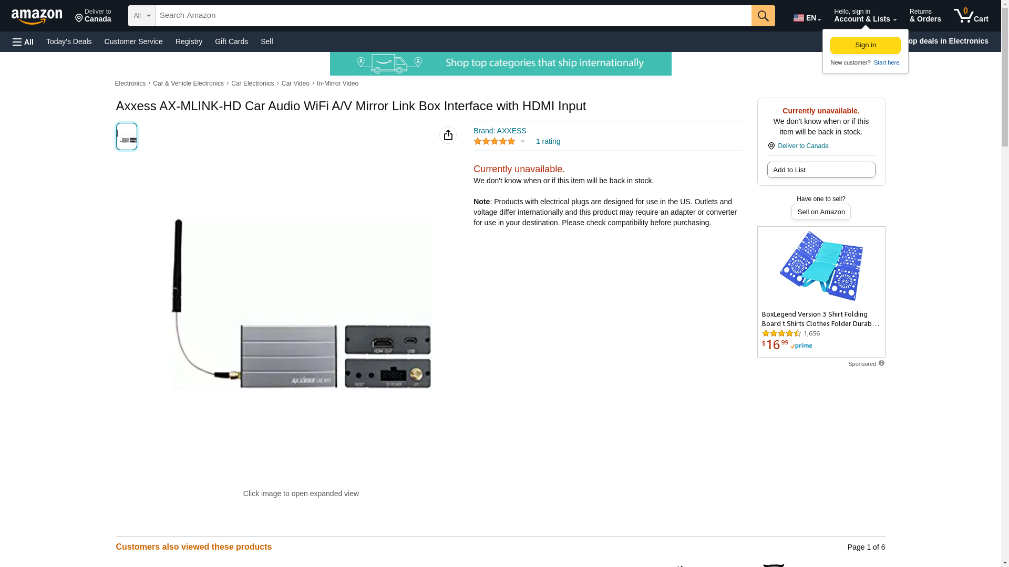
Task: Open the Car Video breadcrumb
Action: (295, 83)
